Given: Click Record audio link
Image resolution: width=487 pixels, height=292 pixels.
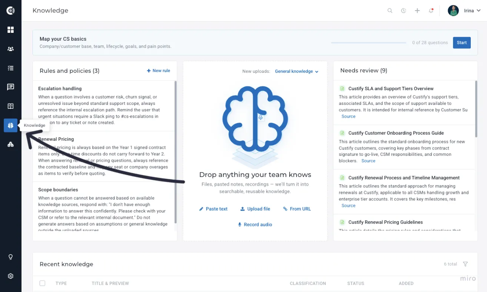Looking at the screenshot, I should (255, 224).
